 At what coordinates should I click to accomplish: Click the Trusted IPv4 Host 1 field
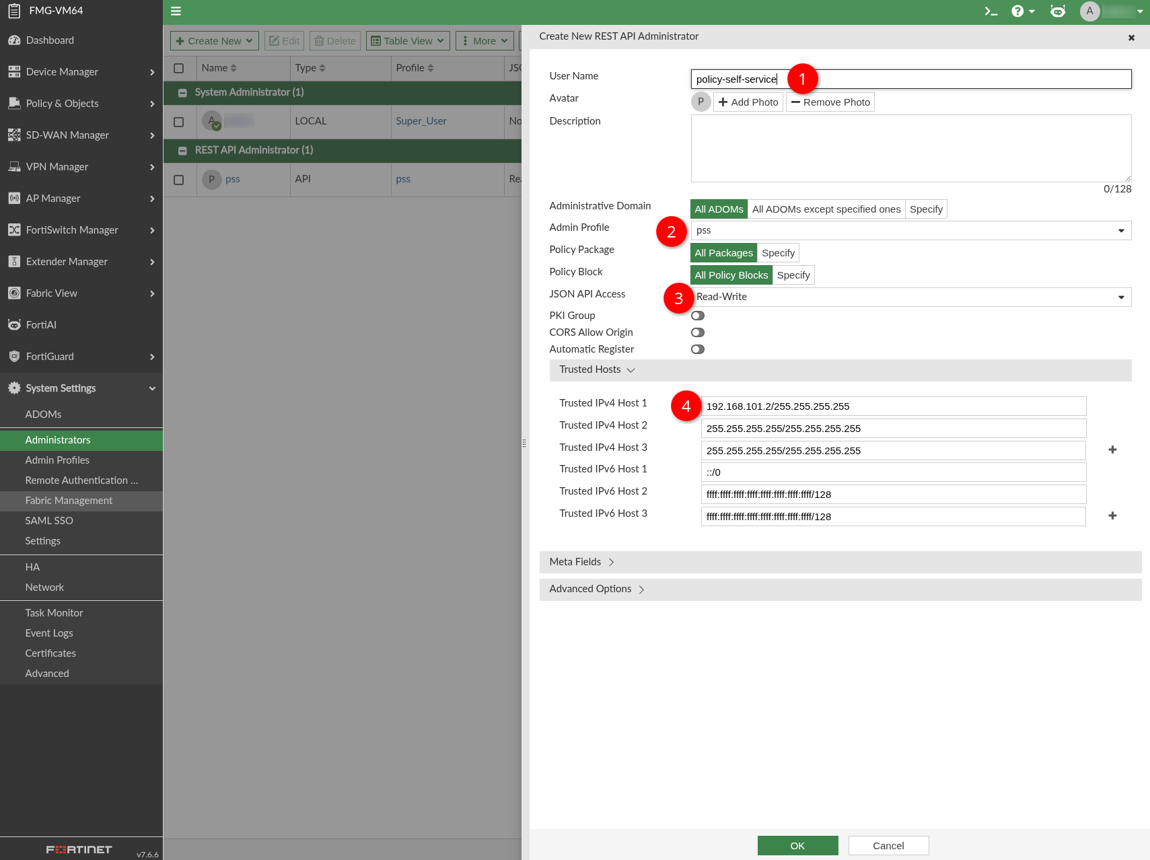[x=894, y=406]
